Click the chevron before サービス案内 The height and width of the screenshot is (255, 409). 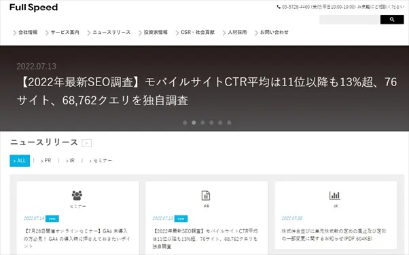tap(47, 33)
